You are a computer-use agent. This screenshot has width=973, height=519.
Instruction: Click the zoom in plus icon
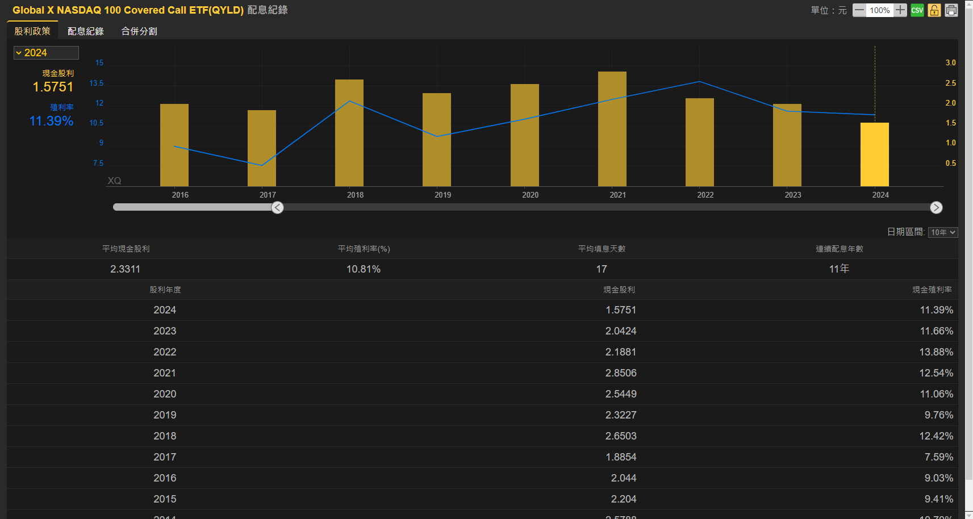pos(900,10)
